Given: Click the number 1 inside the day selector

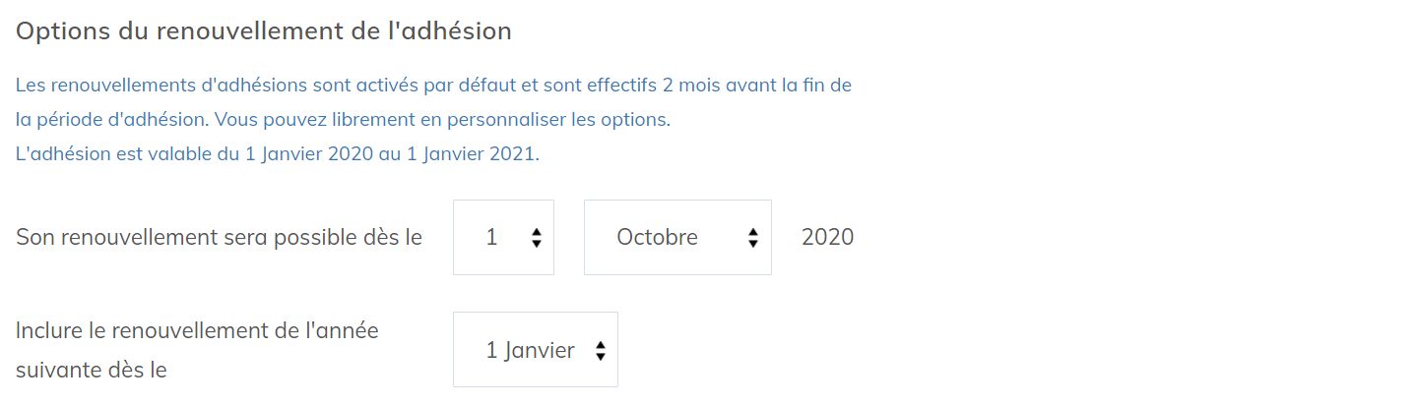Looking at the screenshot, I should tap(491, 237).
